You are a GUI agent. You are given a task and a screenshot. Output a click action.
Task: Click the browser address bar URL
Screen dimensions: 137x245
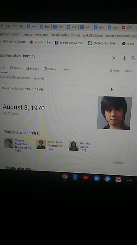click(68, 35)
